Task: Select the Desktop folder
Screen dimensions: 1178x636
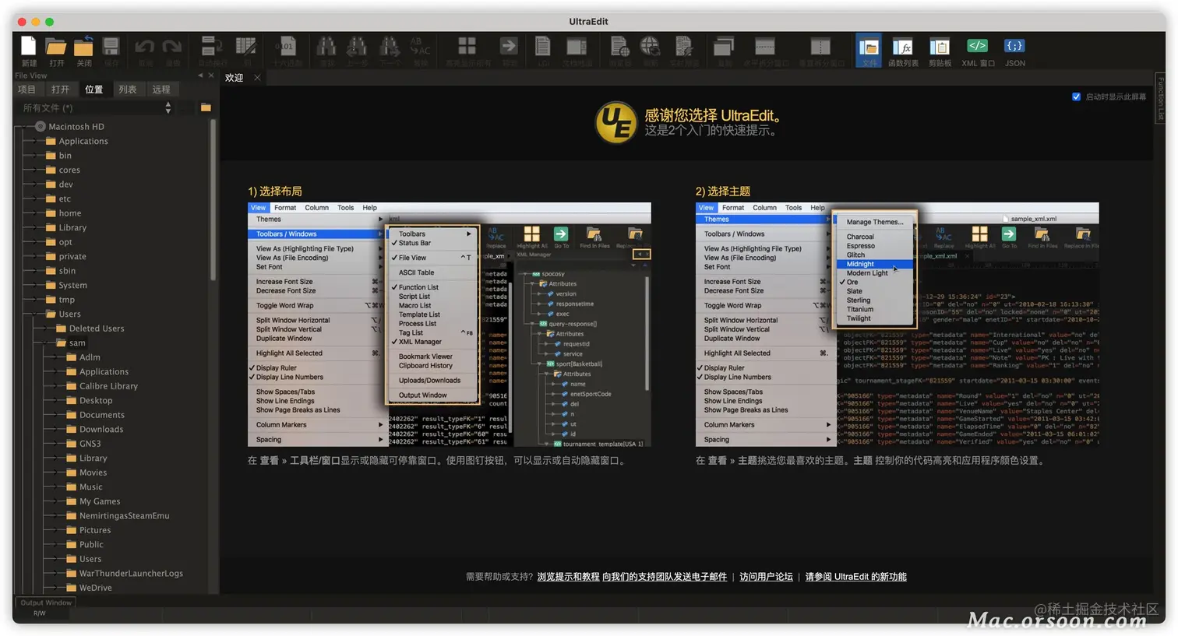Action: [96, 401]
